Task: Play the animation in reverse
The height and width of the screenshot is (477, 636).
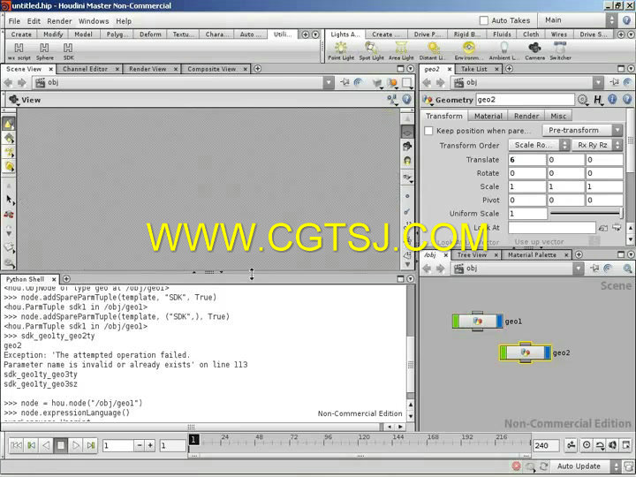Action: coord(46,445)
